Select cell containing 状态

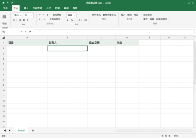pos(127,43)
